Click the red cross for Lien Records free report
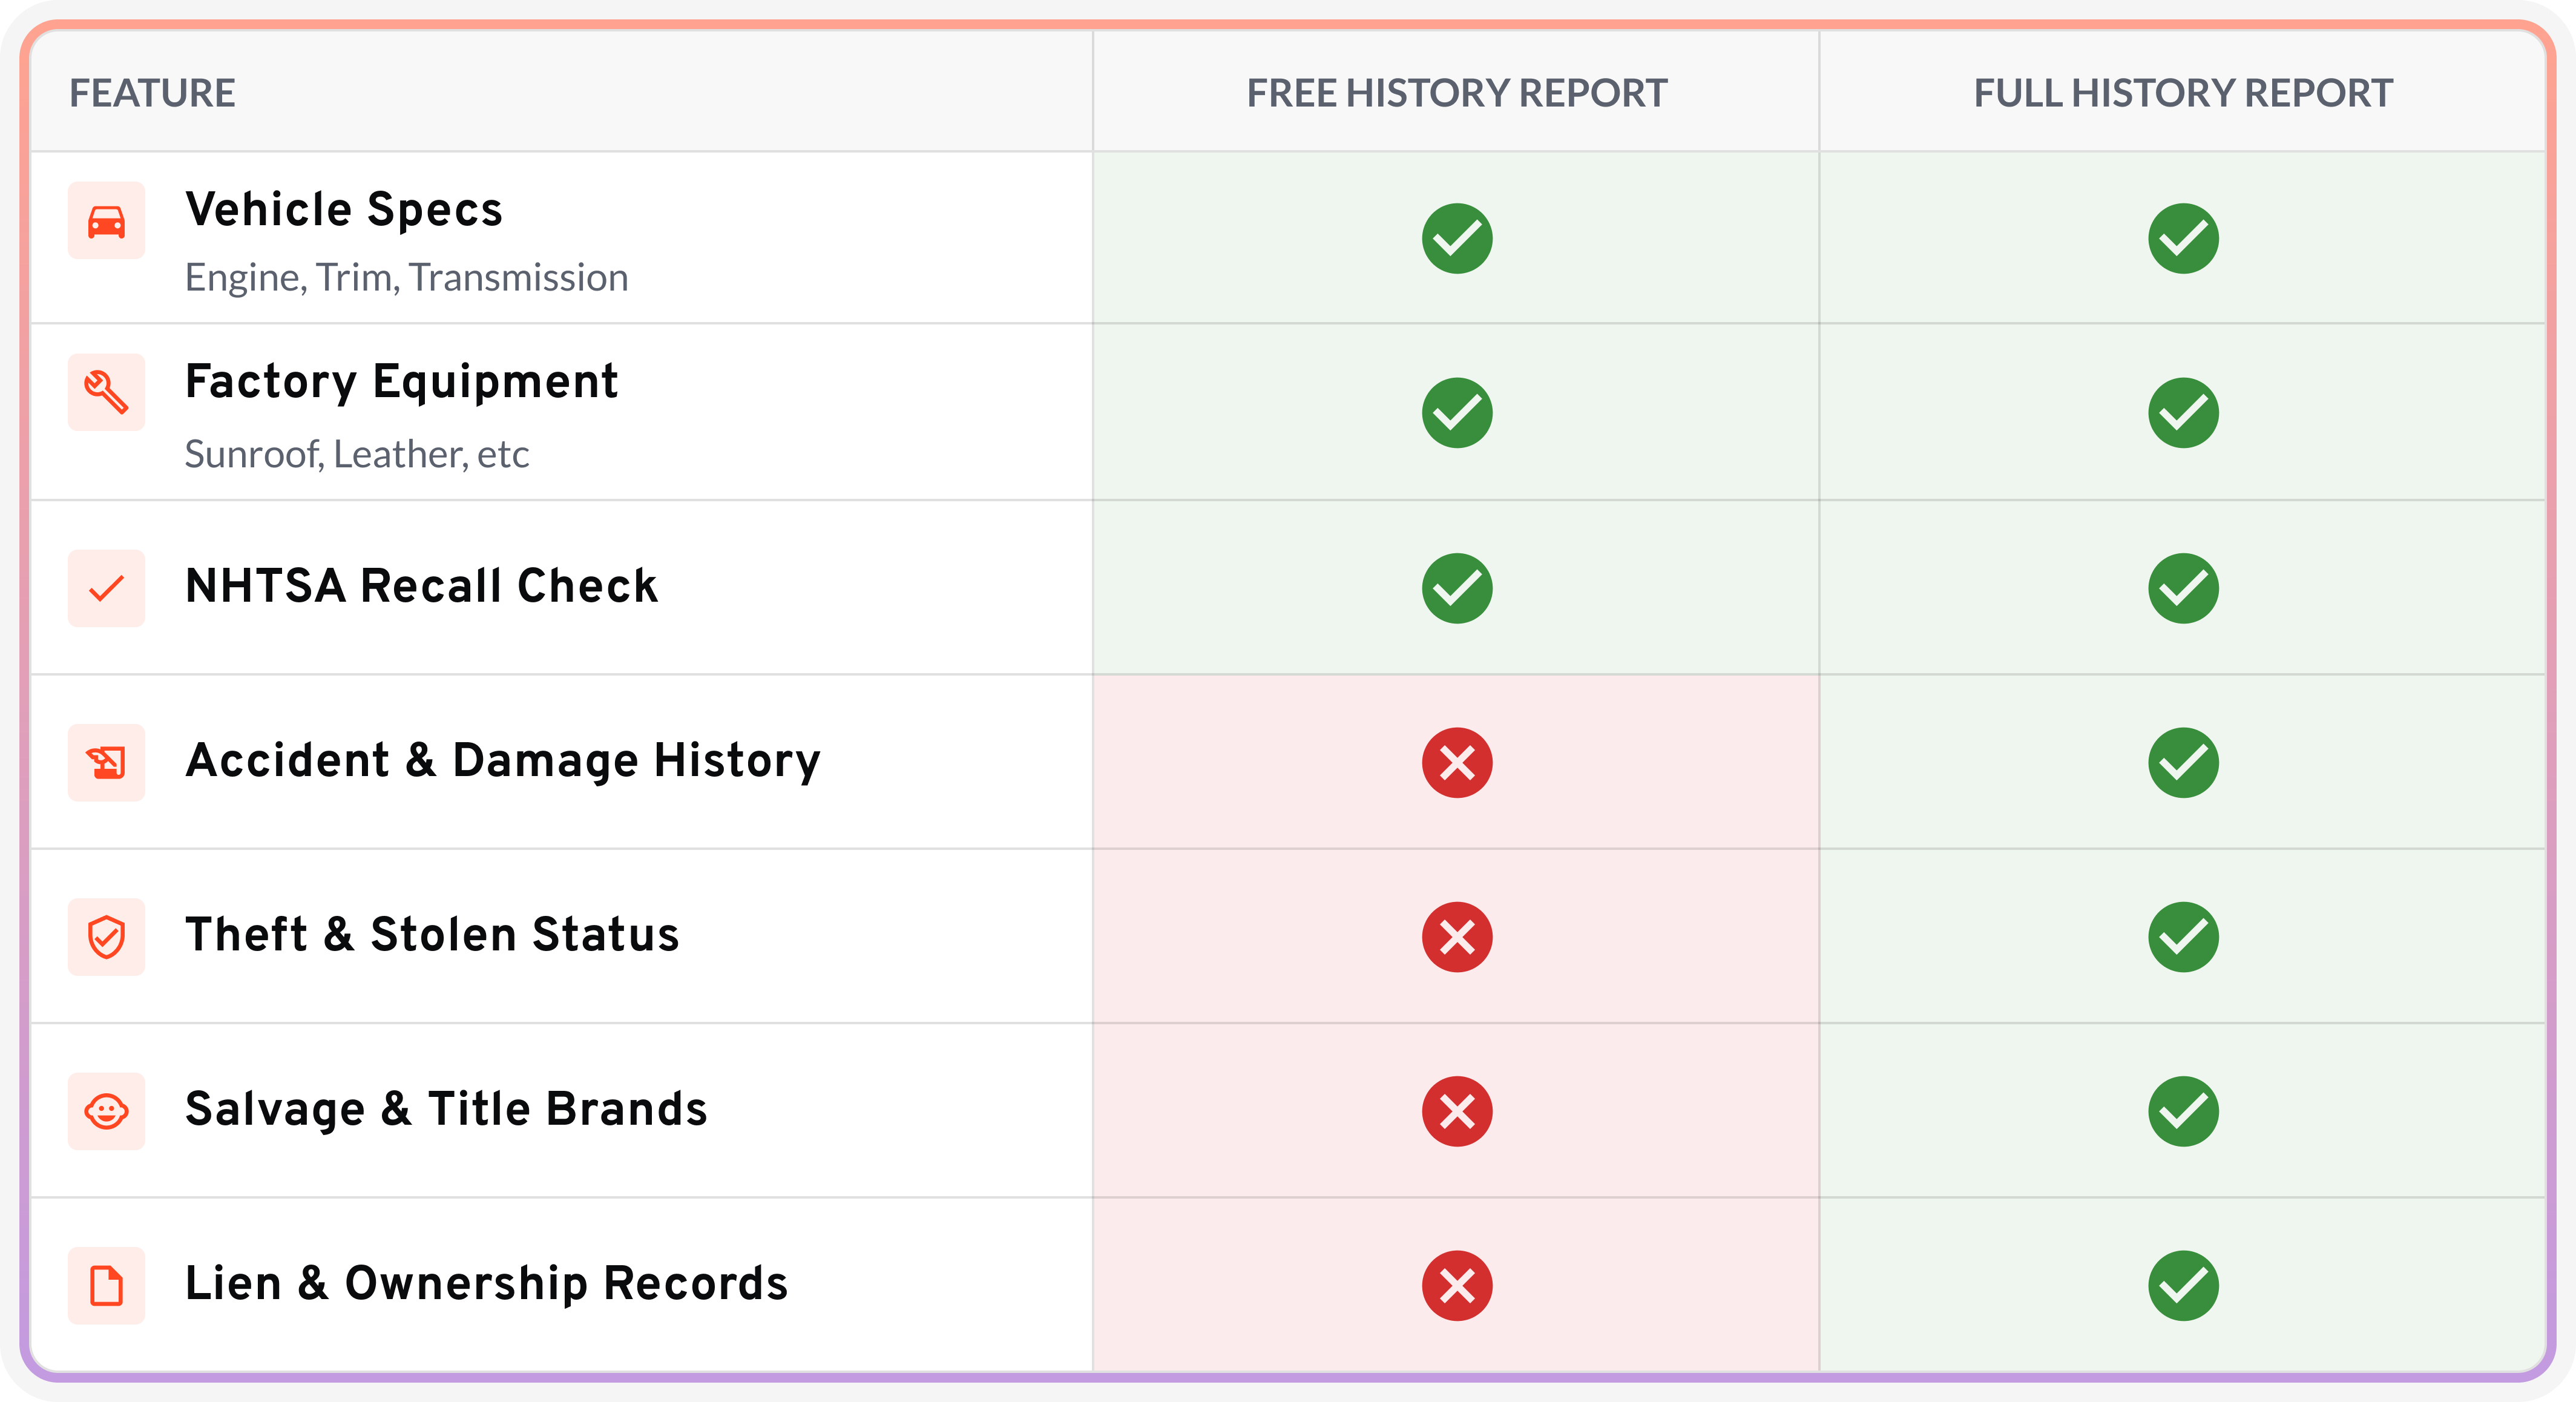 click(x=1456, y=1285)
